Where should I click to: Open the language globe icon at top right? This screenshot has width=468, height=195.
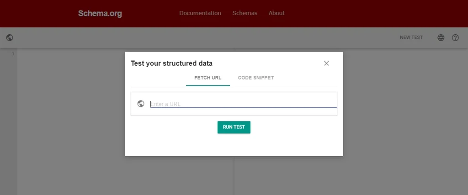coord(441,37)
